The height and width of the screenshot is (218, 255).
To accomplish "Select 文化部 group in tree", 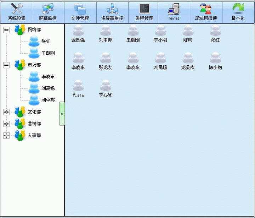I will pos(28,112).
